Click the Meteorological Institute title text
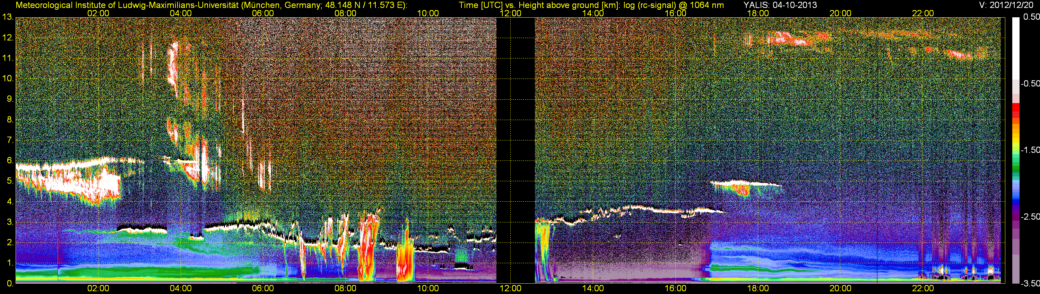Image resolution: width=1040 pixels, height=294 pixels. (x=211, y=5)
